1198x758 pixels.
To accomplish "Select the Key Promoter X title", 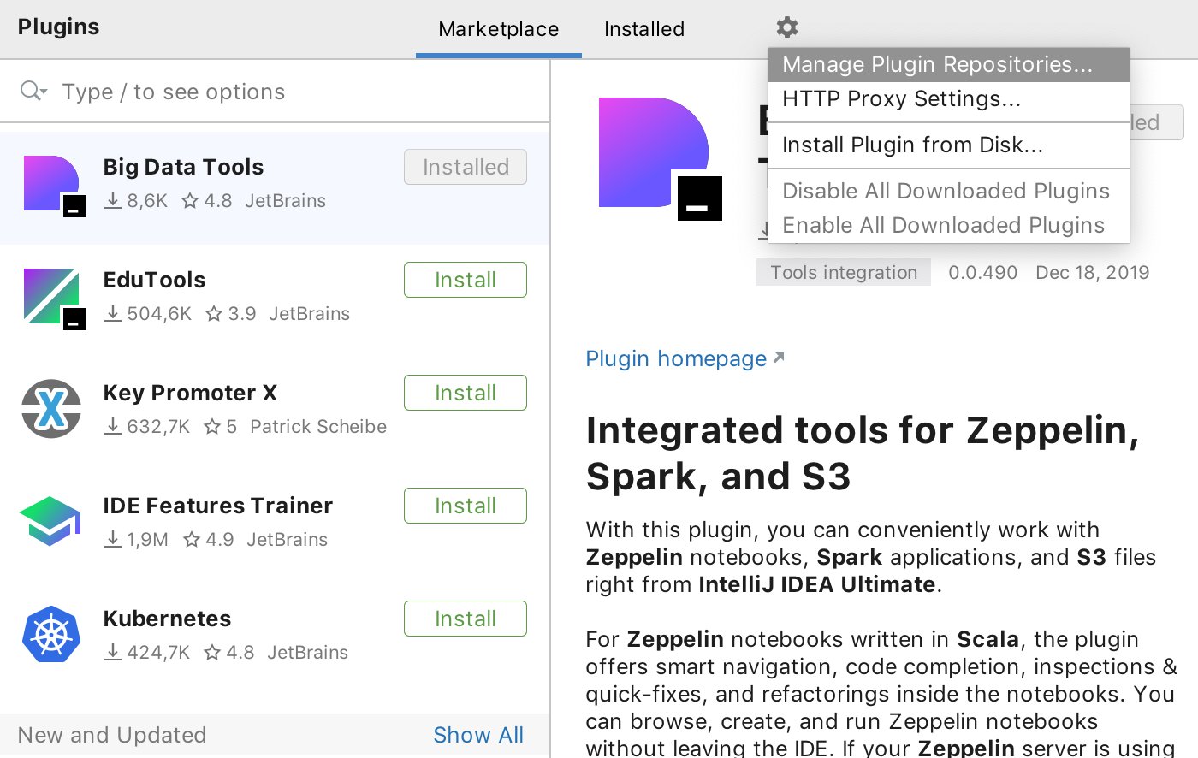I will [x=190, y=393].
